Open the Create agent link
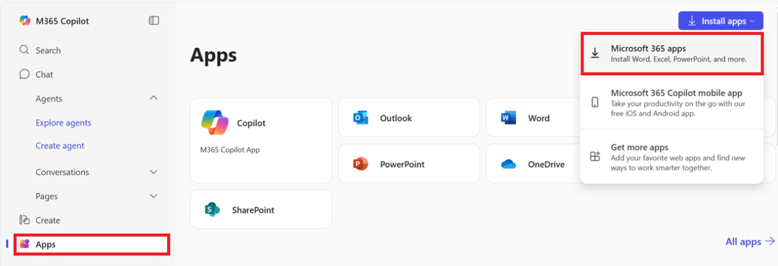The image size is (778, 266). (60, 145)
